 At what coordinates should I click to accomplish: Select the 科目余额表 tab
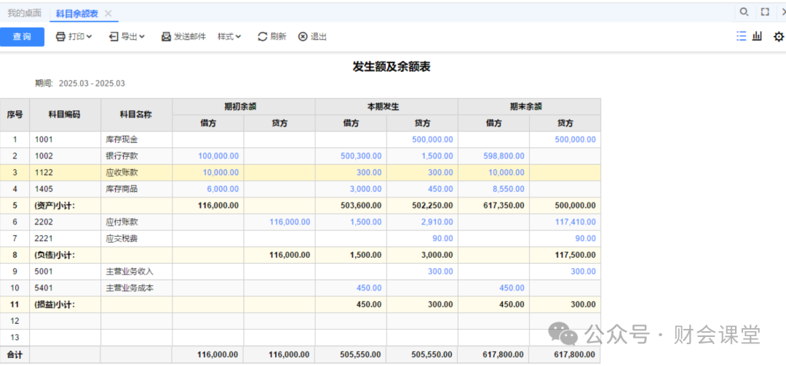pyautogui.click(x=76, y=13)
